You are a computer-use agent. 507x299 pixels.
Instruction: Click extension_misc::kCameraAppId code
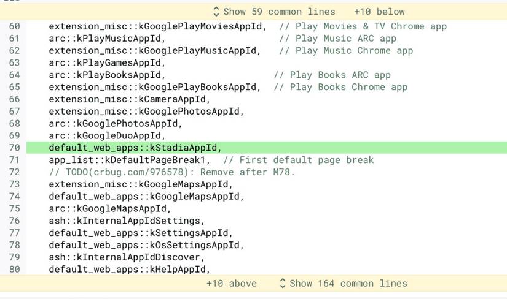click(x=129, y=99)
